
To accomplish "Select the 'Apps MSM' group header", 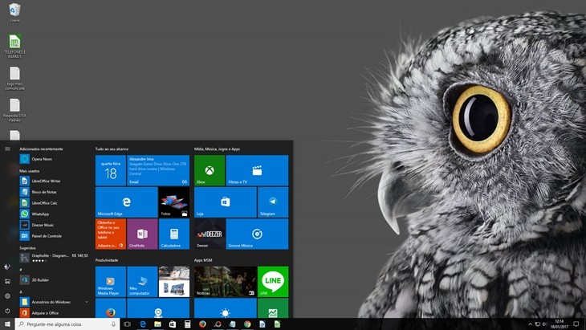I will (203, 260).
